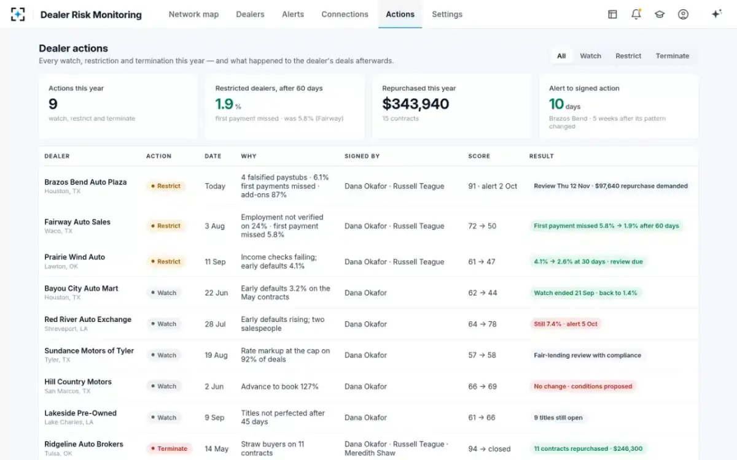Screen dimensions: 737x460
Task: Open Red River Auto Exchange dealer
Action: [x=88, y=320]
